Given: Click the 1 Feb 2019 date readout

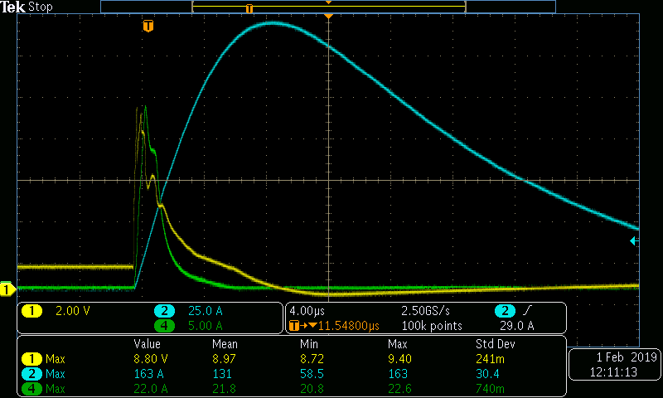Looking at the screenshot, I should [x=627, y=357].
